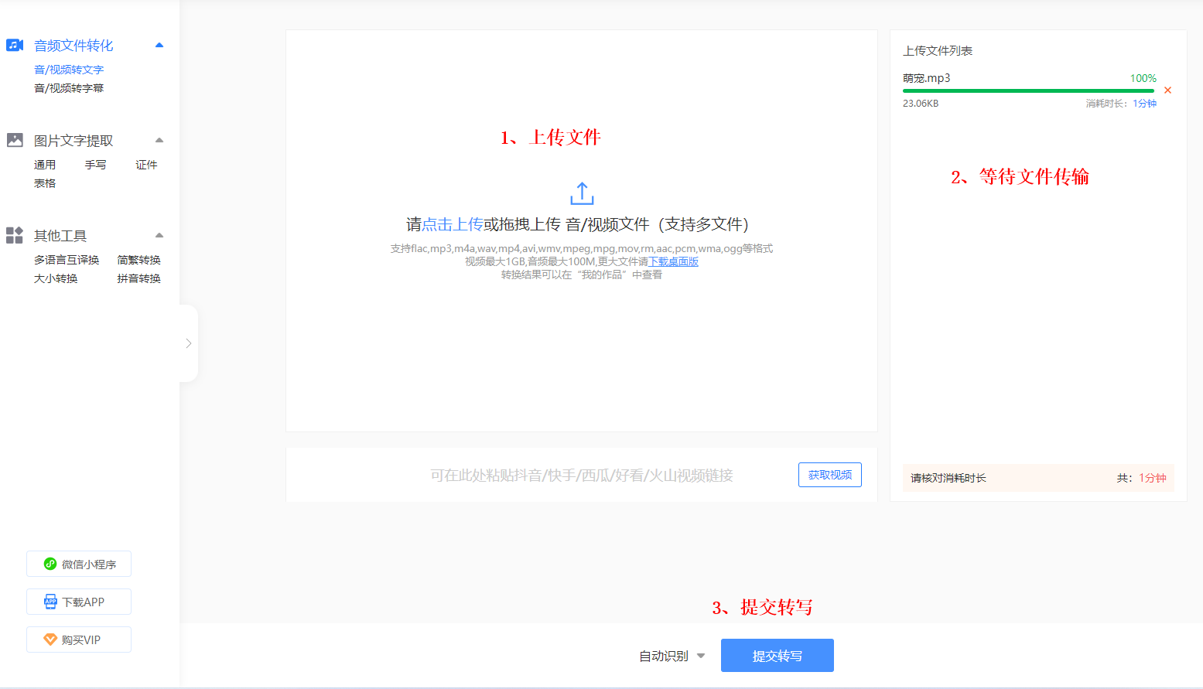This screenshot has width=1203, height=689.
Task: Open 证件 ID recognition
Action: pyautogui.click(x=146, y=165)
